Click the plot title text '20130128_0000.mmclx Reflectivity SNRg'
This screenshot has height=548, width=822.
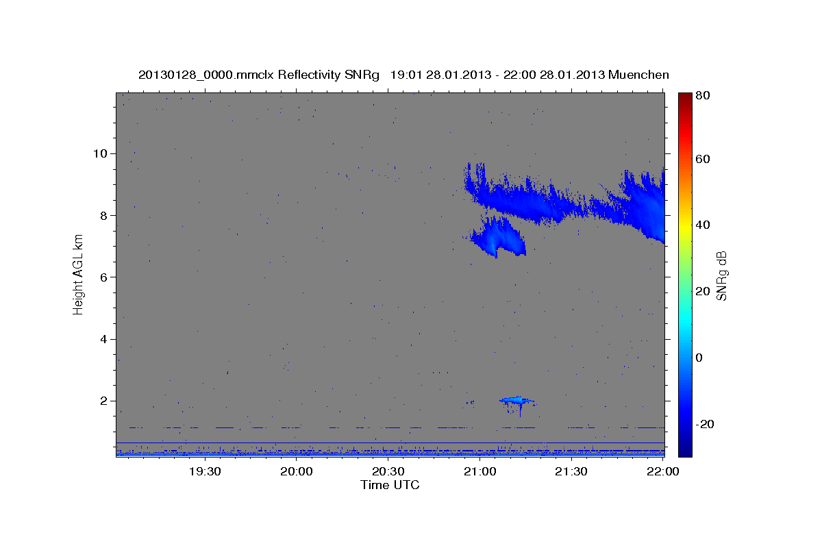[259, 75]
